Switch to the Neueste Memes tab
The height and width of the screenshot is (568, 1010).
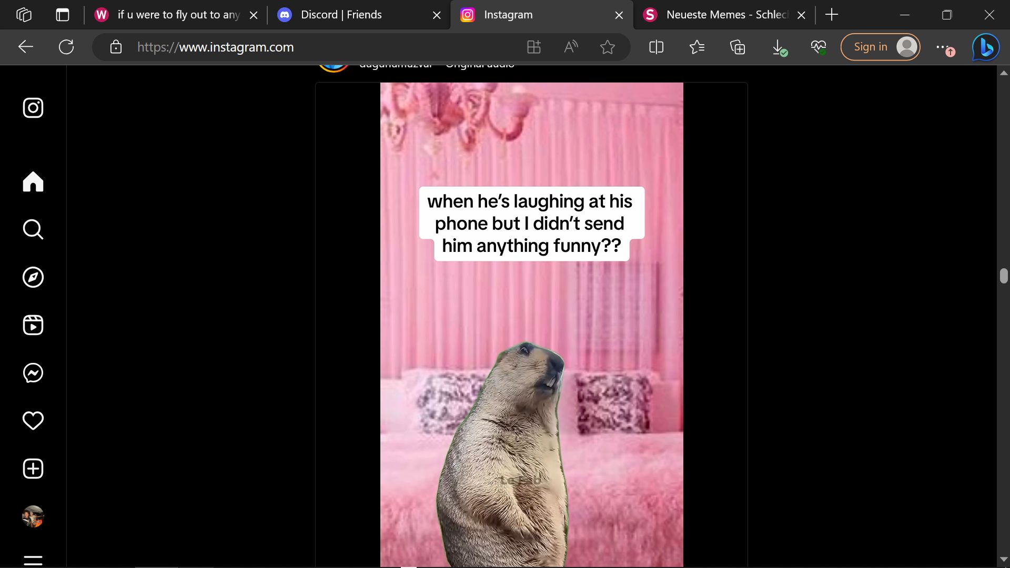(x=726, y=15)
